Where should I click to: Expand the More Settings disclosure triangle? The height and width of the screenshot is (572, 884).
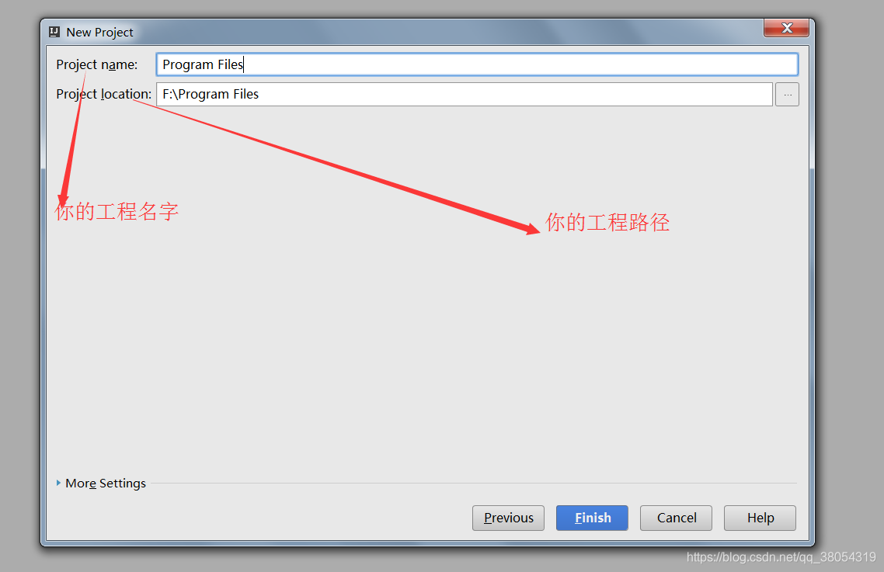pos(58,483)
